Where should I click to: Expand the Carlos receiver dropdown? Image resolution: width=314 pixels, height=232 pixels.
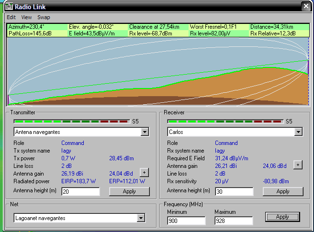[299, 132]
